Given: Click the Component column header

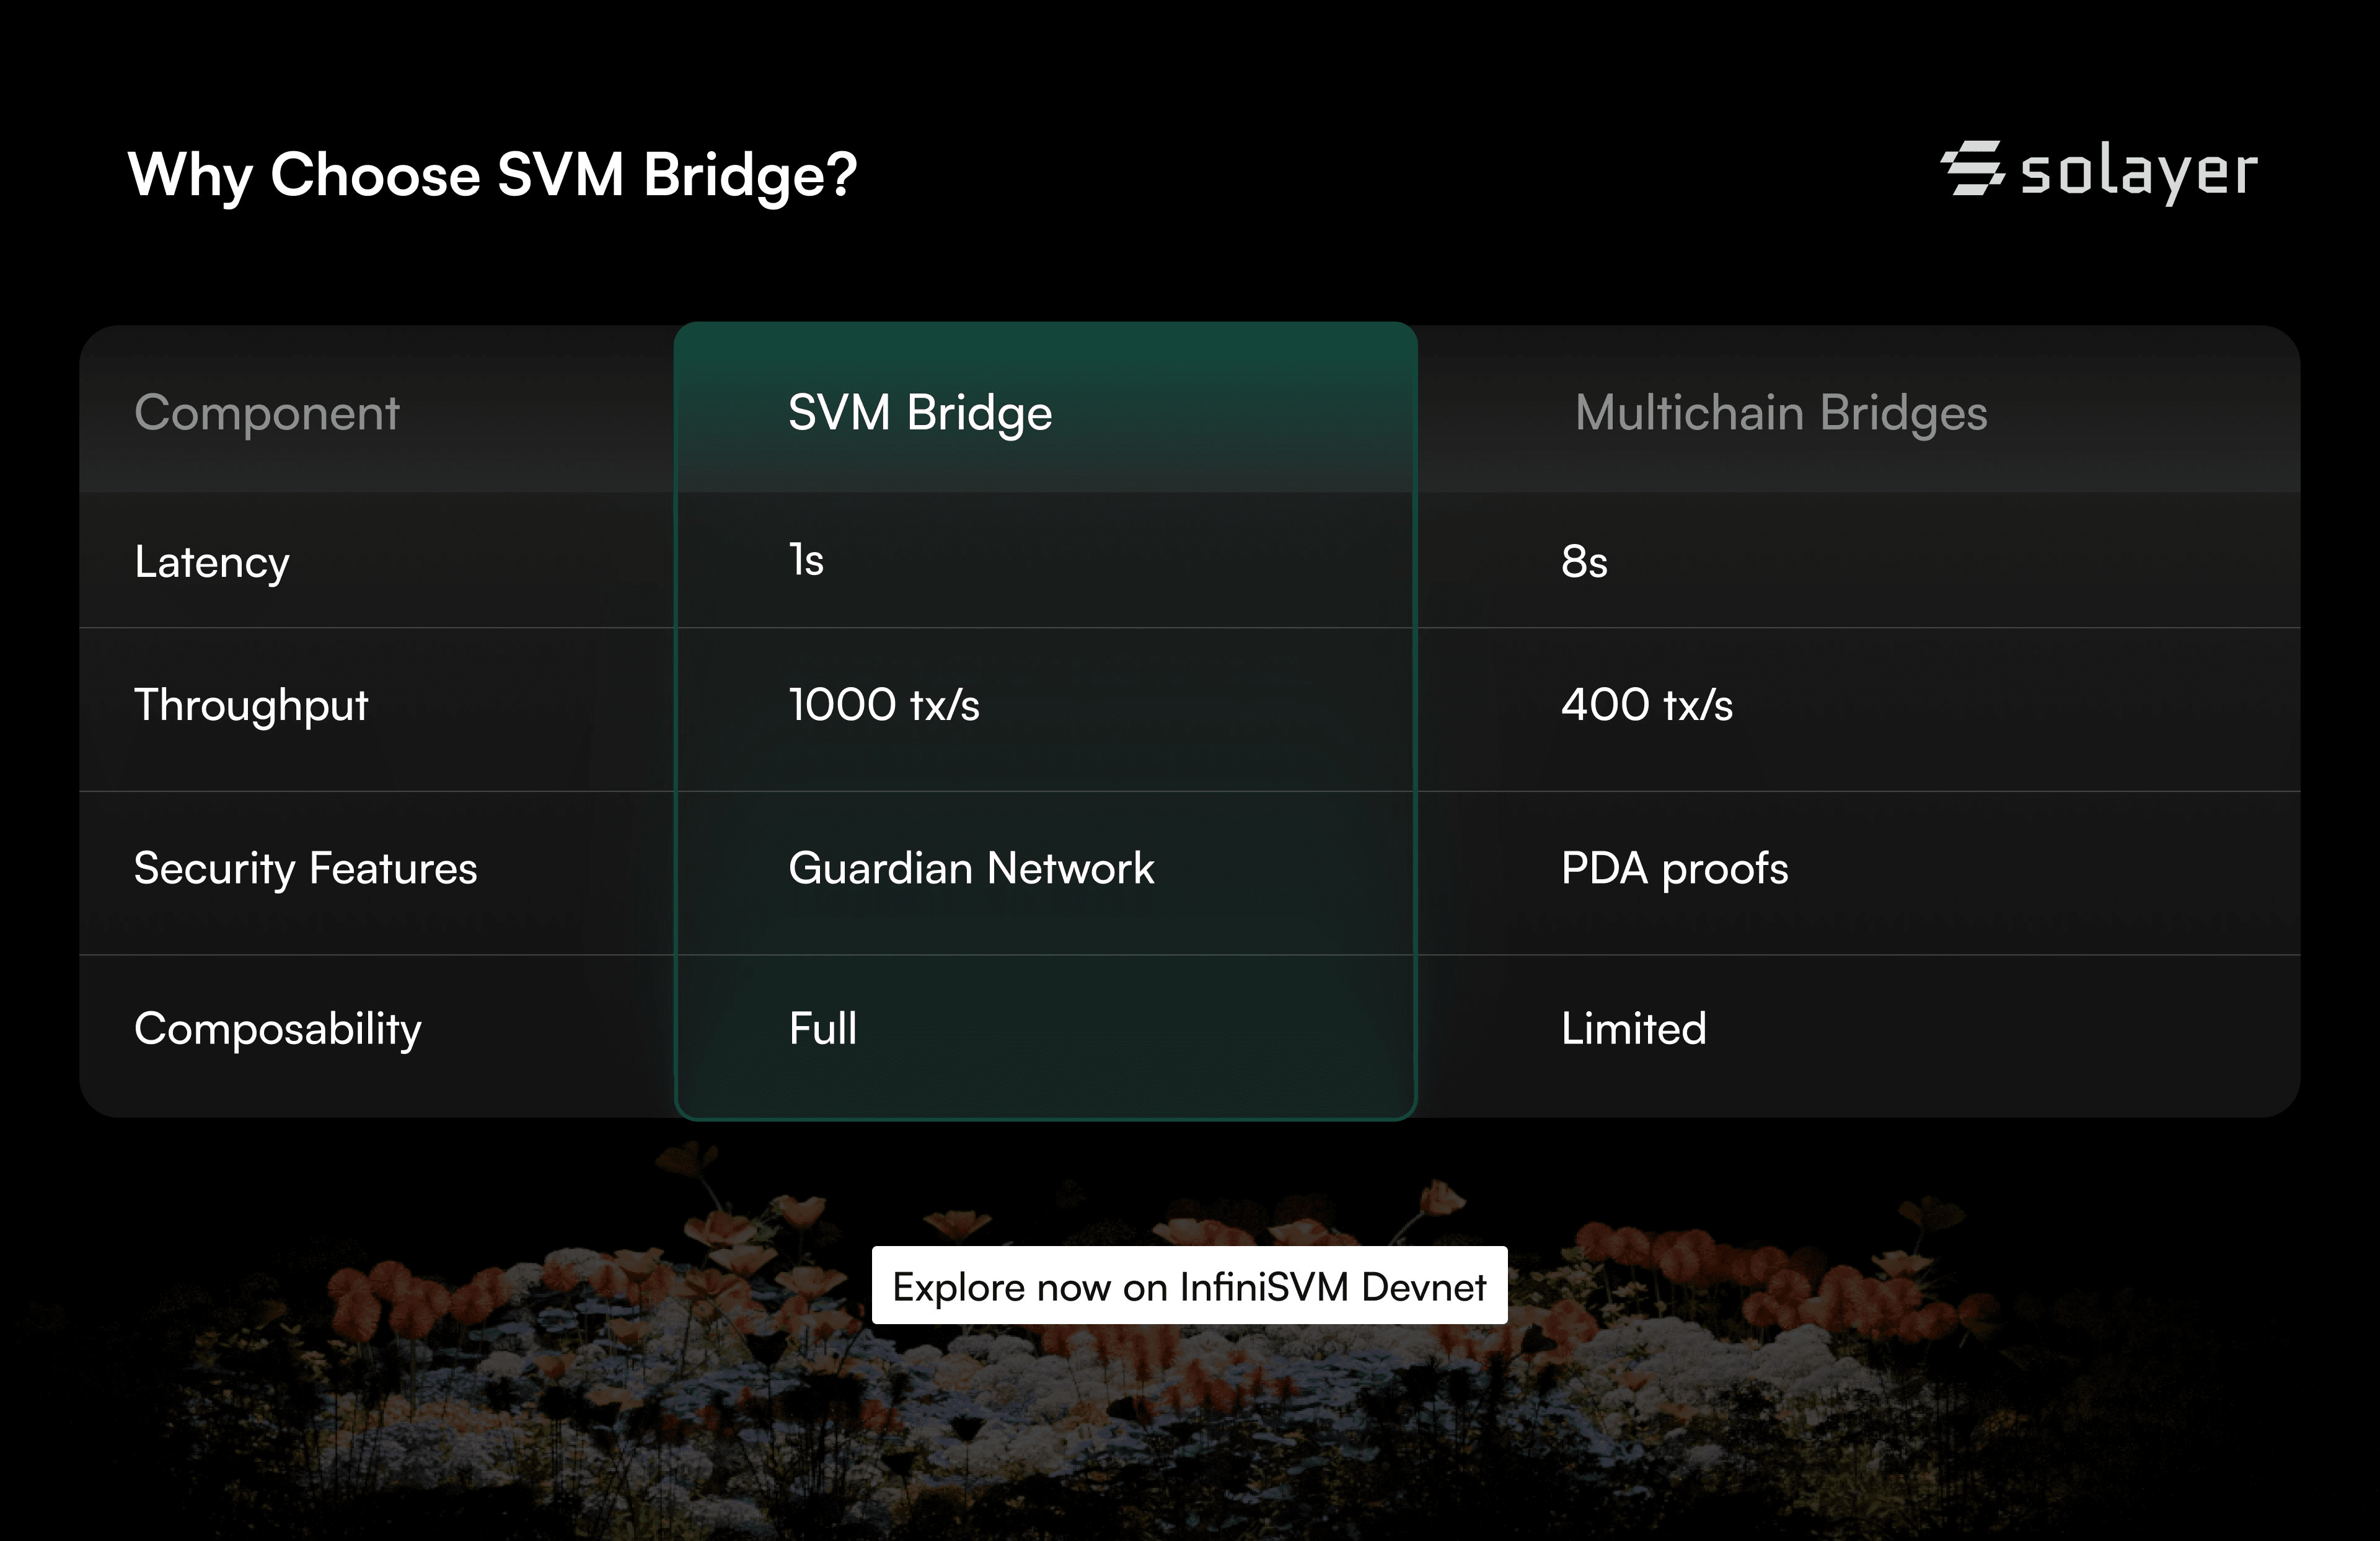Looking at the screenshot, I should pyautogui.click(x=267, y=413).
